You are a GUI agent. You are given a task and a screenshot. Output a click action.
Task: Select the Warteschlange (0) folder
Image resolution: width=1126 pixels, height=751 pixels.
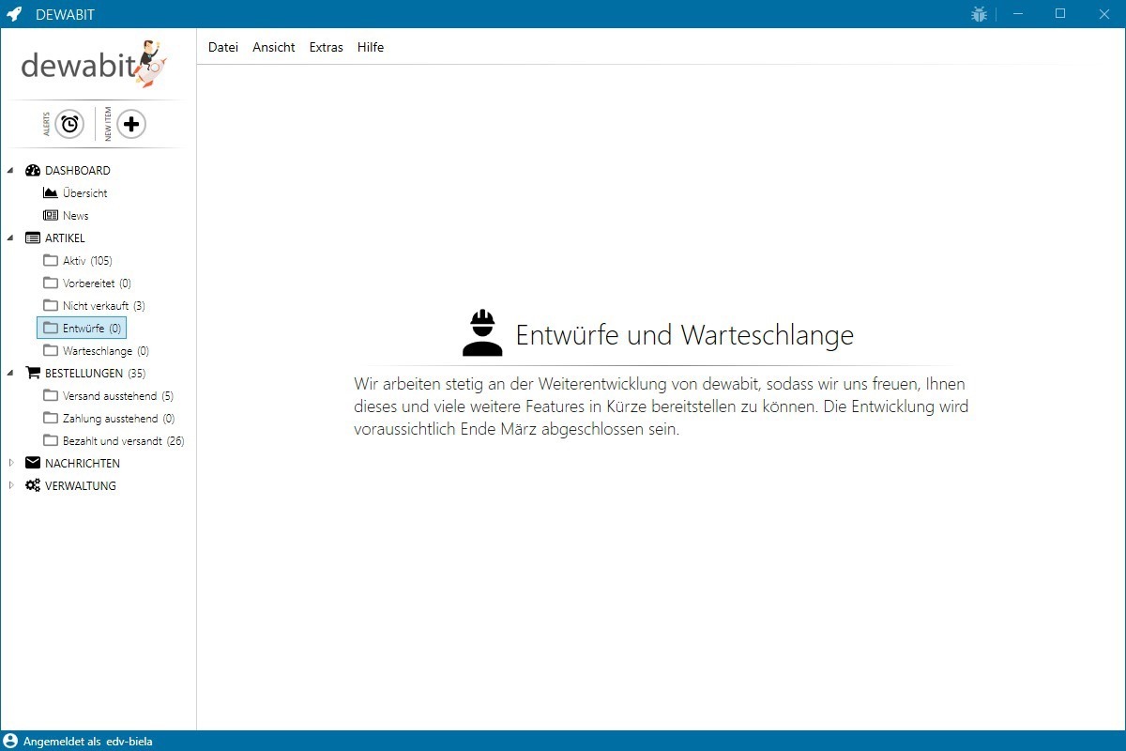105,351
